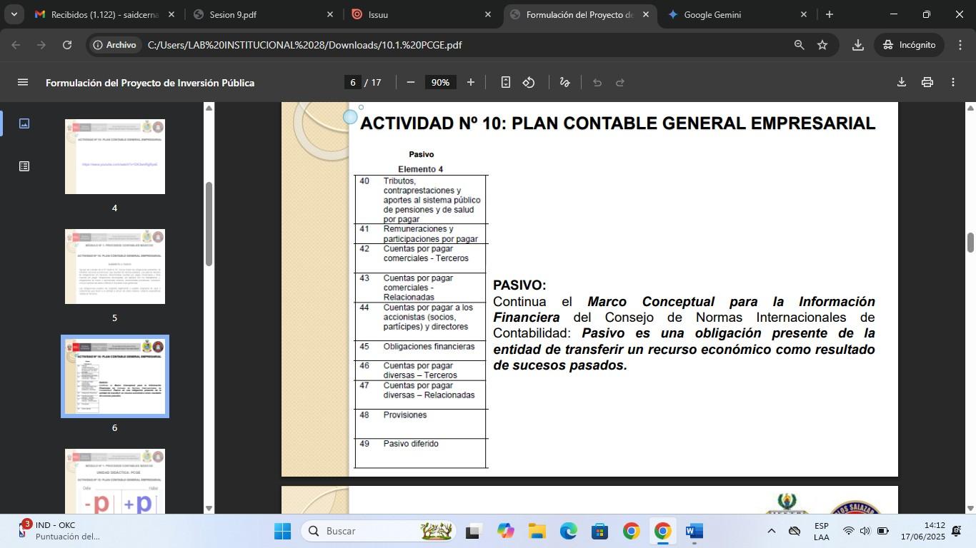
Task: Click the "Provisiones" table row text
Action: point(405,415)
